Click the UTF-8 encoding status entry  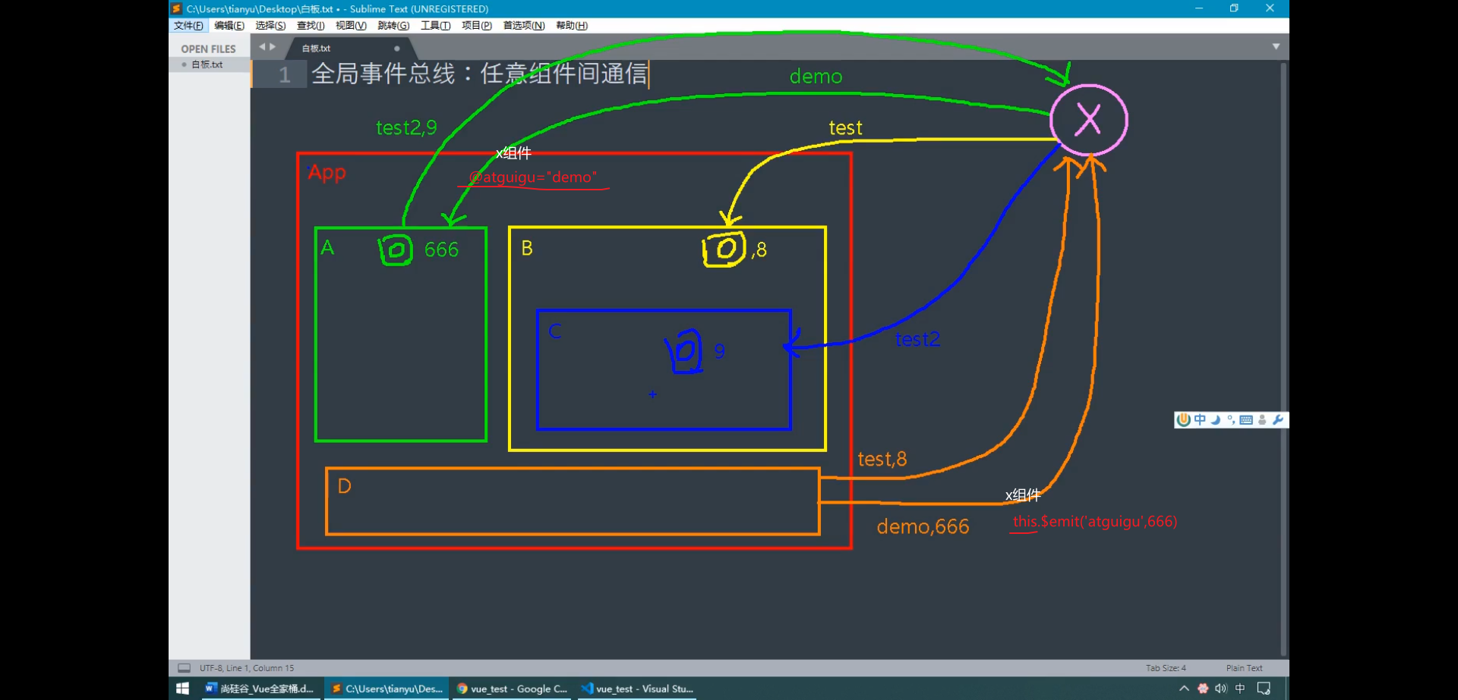[x=210, y=668]
